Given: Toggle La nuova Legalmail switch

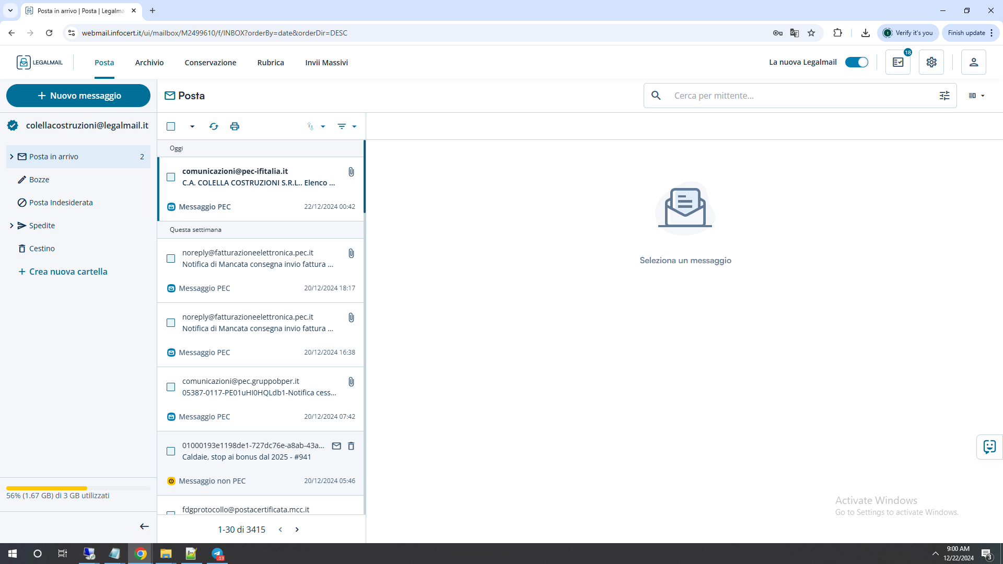Looking at the screenshot, I should [x=857, y=62].
